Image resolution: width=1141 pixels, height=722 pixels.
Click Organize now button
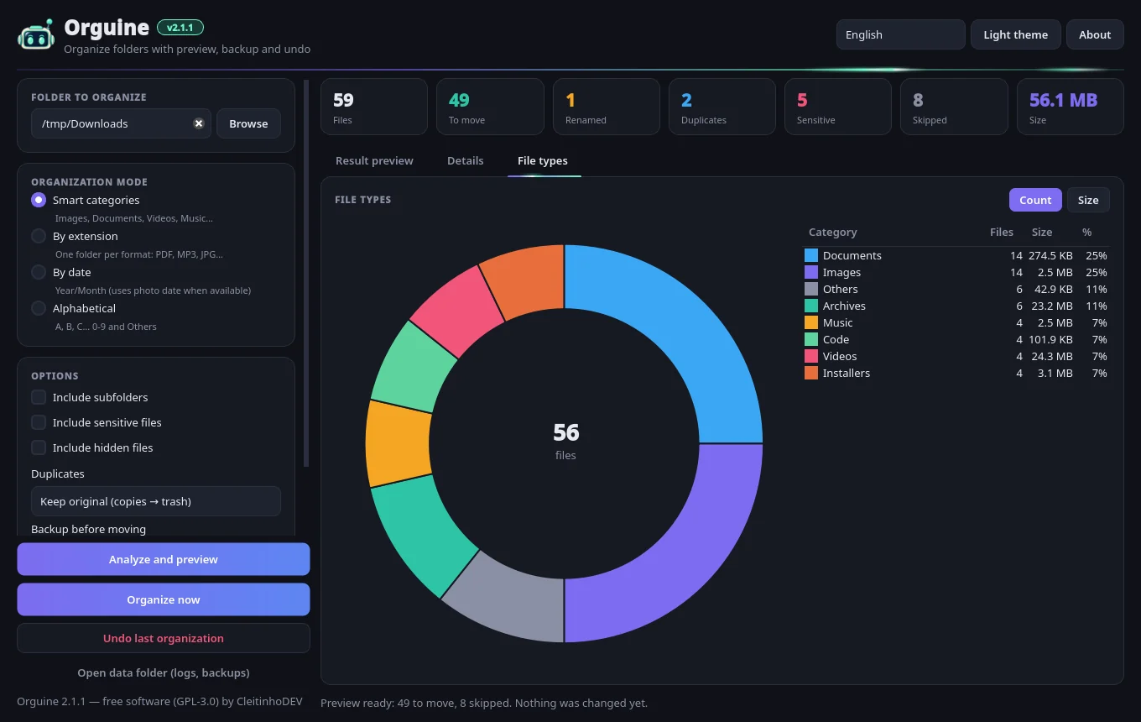point(164,599)
